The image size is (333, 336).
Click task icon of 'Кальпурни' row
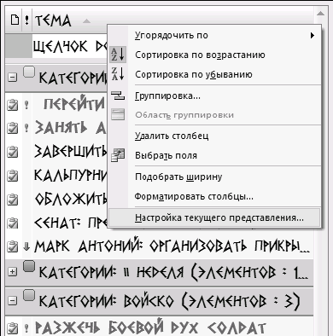tap(12, 176)
